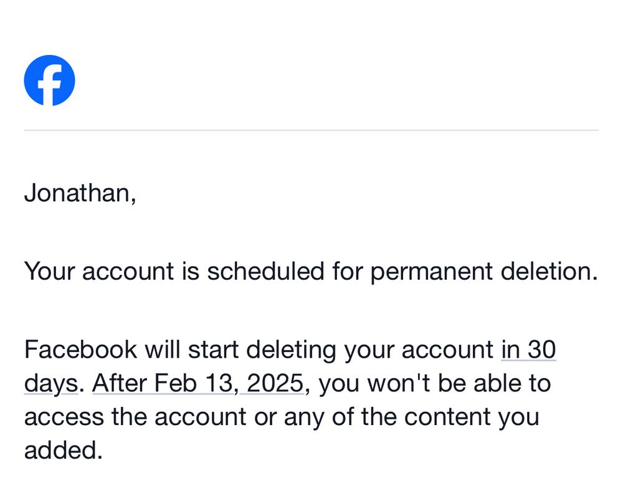Click the word "you" before "added"
This screenshot has width=623, height=488.
pyautogui.click(x=518, y=416)
